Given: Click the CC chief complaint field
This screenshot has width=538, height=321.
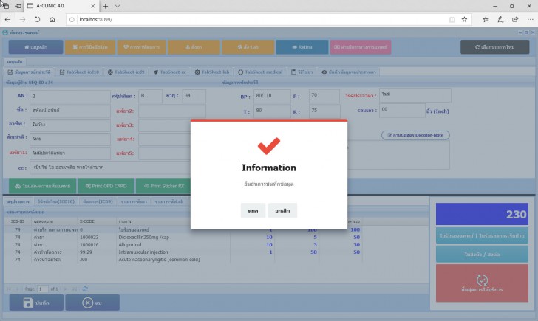Looking at the screenshot, I should (x=111, y=168).
